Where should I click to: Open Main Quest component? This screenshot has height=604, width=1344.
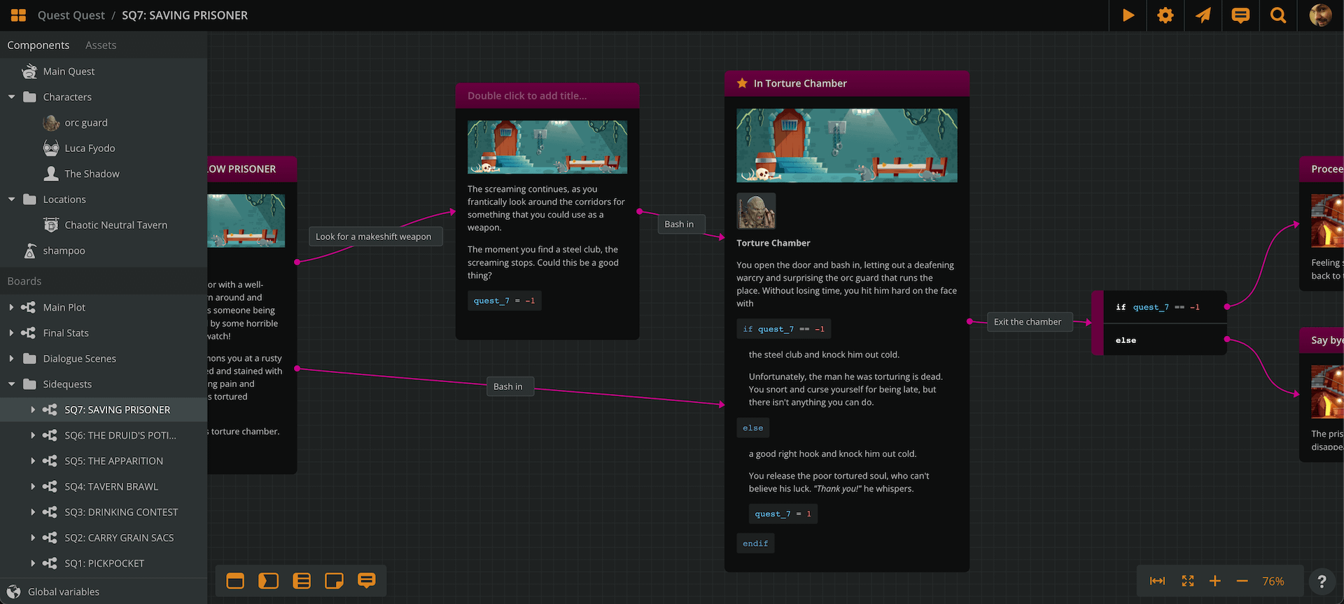(104, 71)
